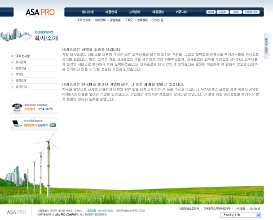
Task: Click the HOME button
Action: click(x=211, y=12)
